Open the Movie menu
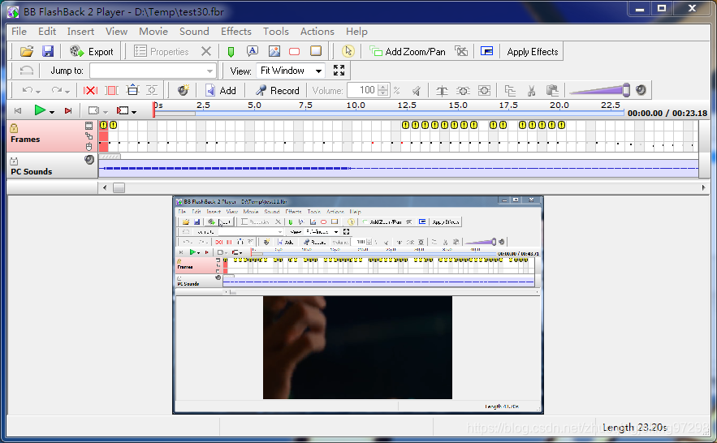Screen dimensions: 717x443 pyautogui.click(x=153, y=32)
